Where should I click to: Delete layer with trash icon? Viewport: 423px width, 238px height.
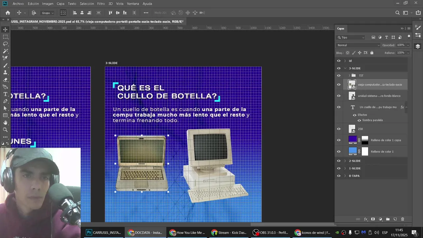click(x=403, y=219)
